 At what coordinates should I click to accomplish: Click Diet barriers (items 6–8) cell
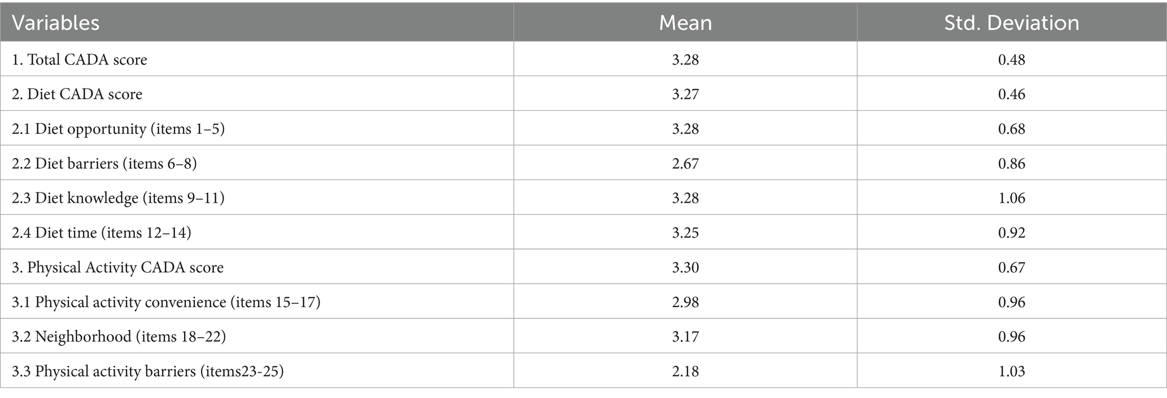(x=104, y=163)
